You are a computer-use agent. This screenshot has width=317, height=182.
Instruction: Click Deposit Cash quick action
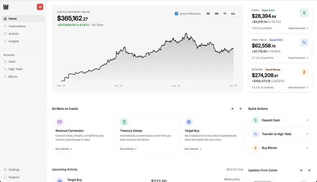280,120
